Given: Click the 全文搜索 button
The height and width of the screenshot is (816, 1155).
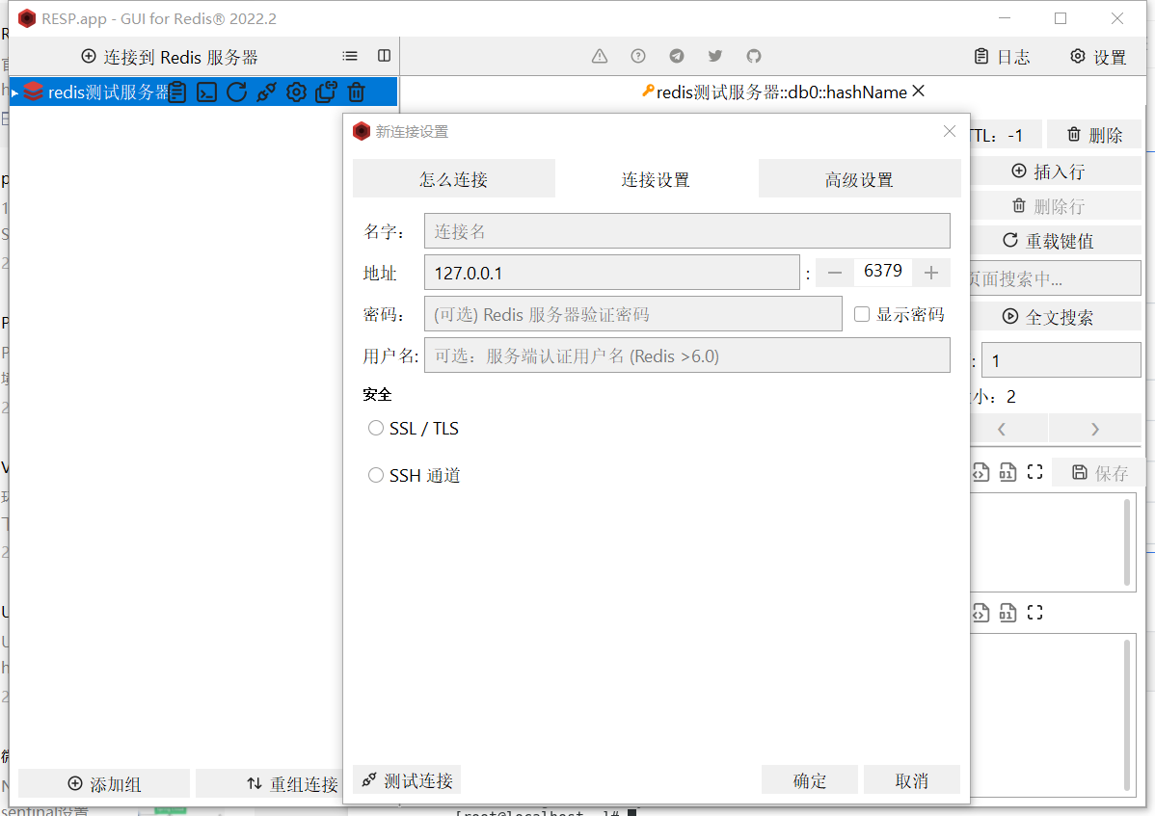Looking at the screenshot, I should 1056,317.
